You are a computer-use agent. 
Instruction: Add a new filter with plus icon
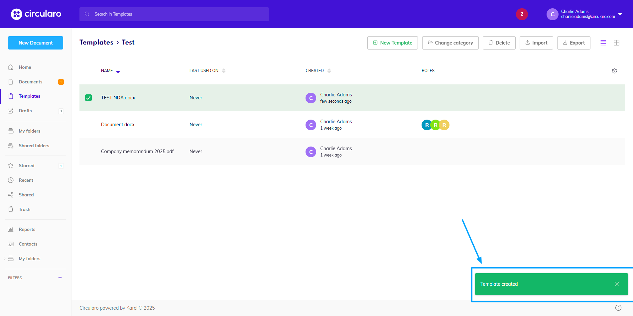click(x=60, y=278)
